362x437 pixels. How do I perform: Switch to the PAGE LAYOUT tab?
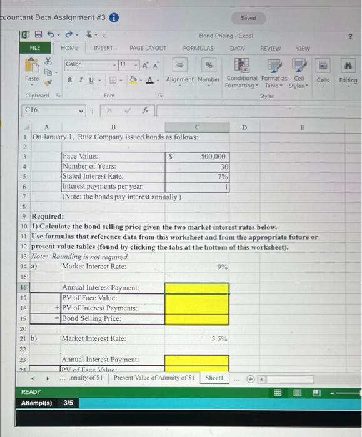coord(148,48)
